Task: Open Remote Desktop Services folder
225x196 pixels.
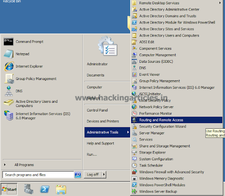Action: 159,3
